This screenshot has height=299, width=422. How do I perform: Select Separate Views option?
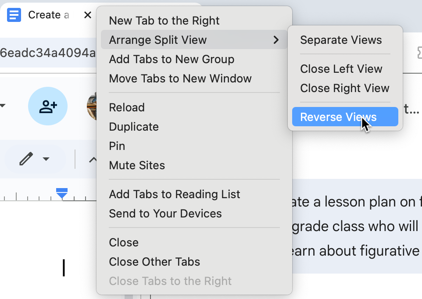341,40
